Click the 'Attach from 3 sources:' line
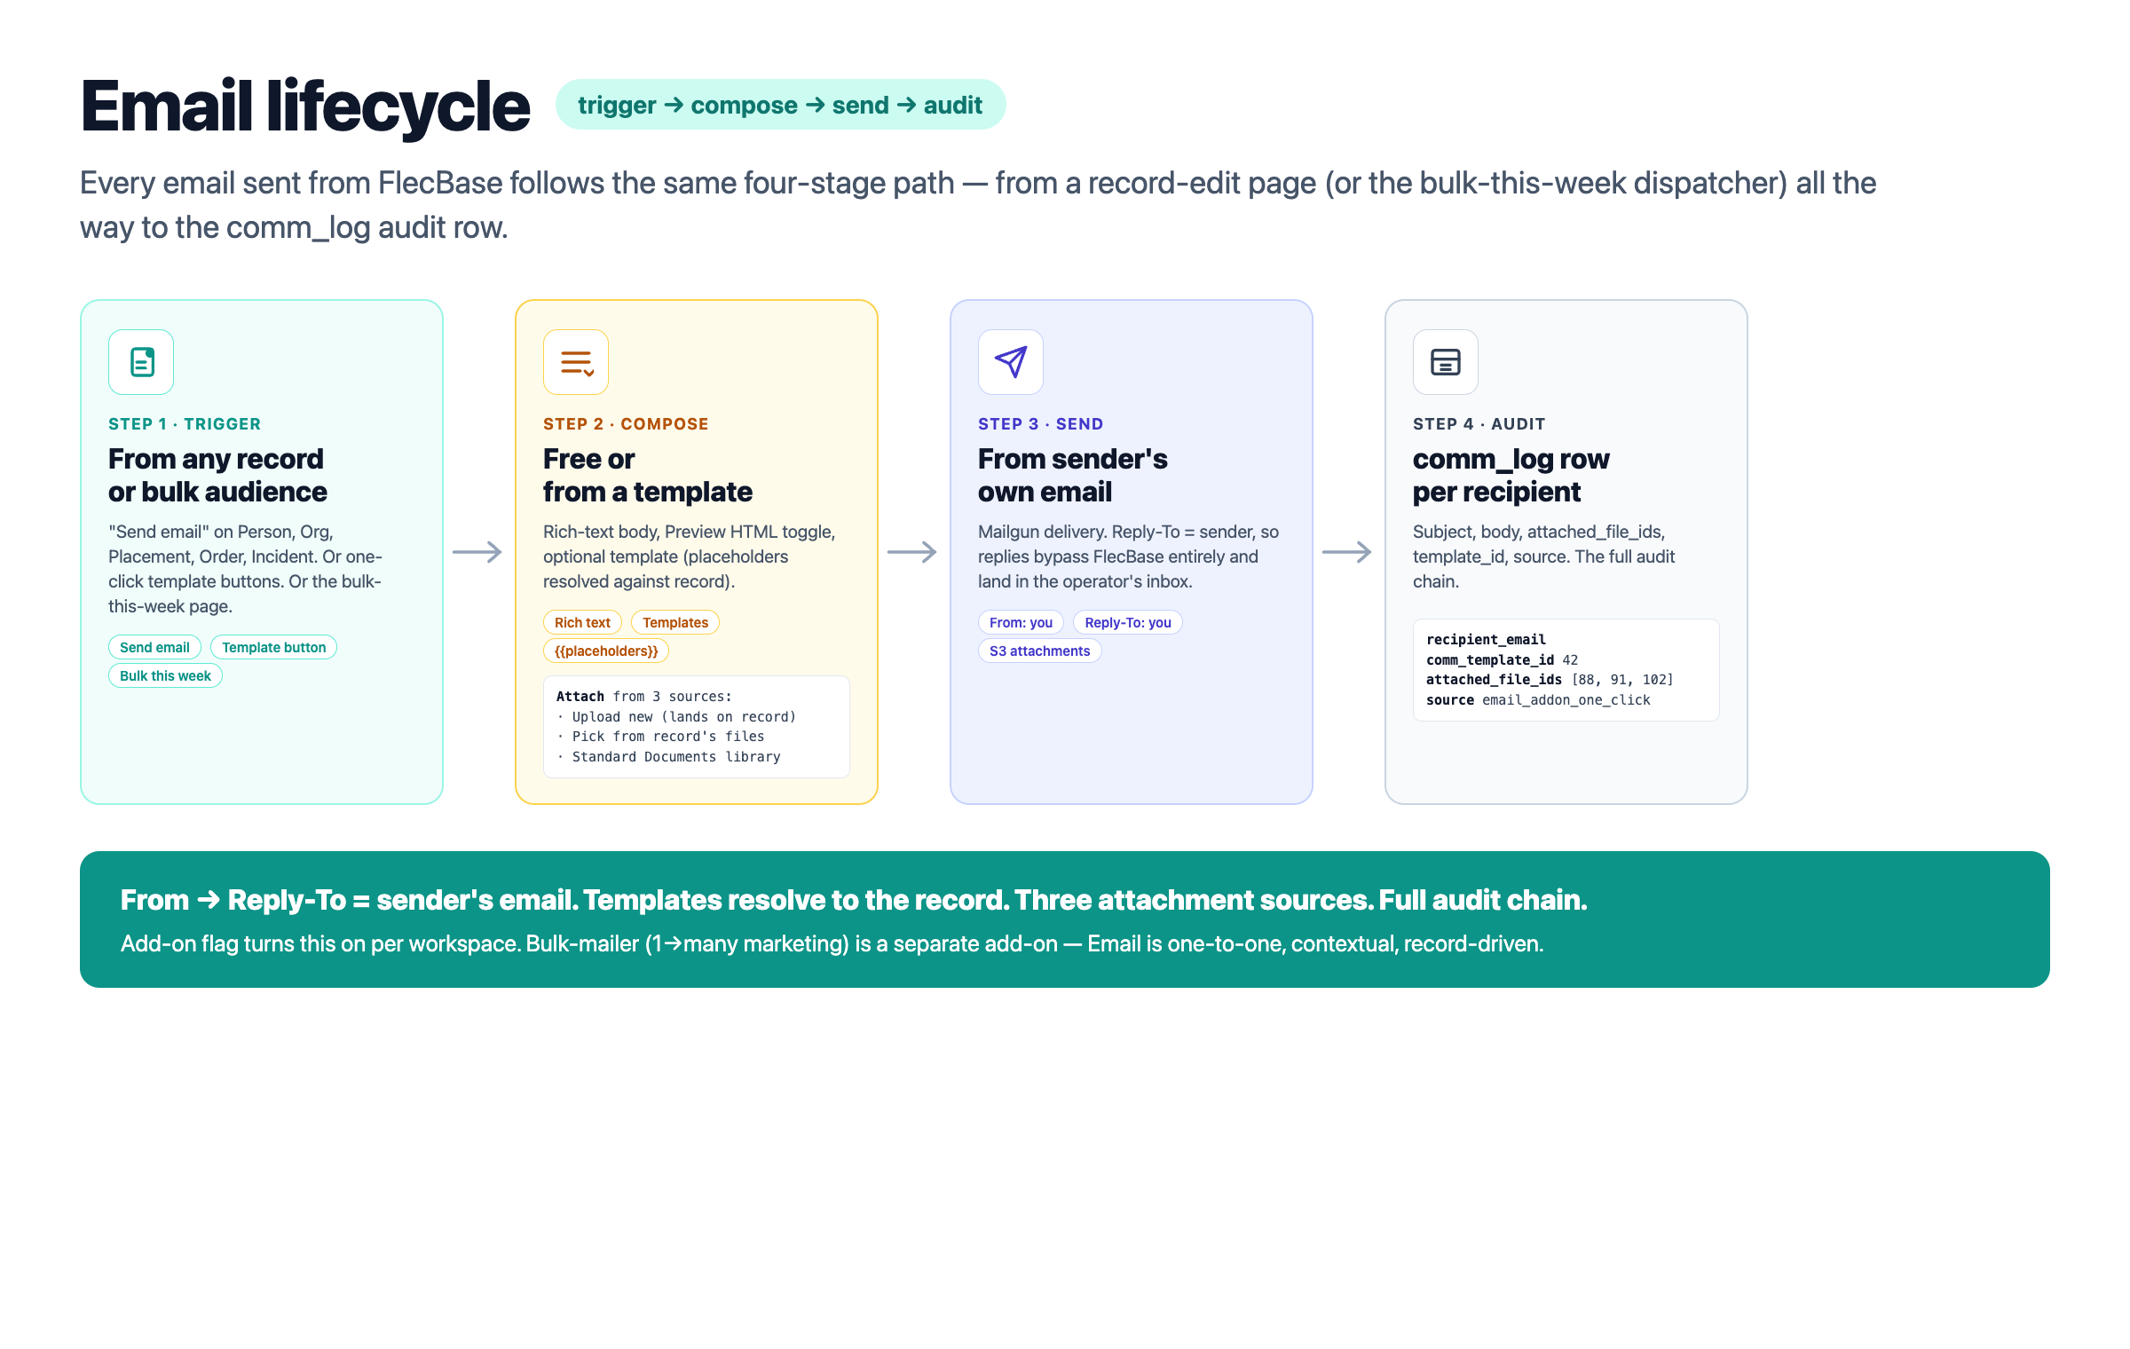The width and height of the screenshot is (2130, 1349). click(644, 697)
